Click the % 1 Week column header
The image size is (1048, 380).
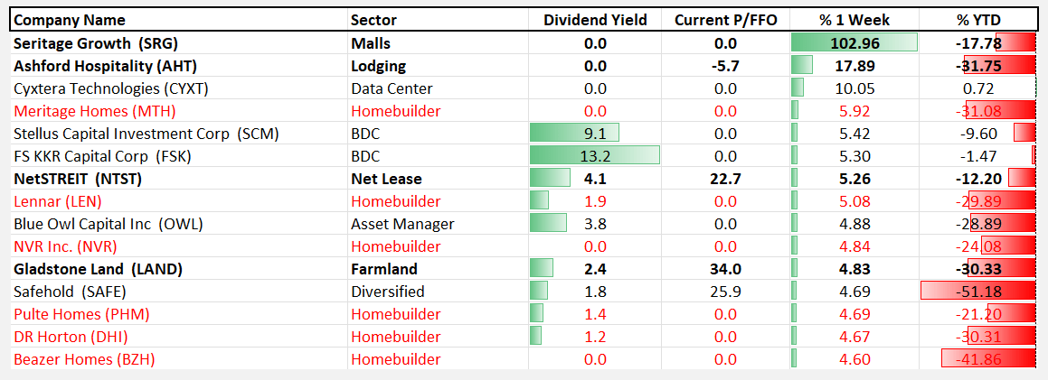point(854,20)
